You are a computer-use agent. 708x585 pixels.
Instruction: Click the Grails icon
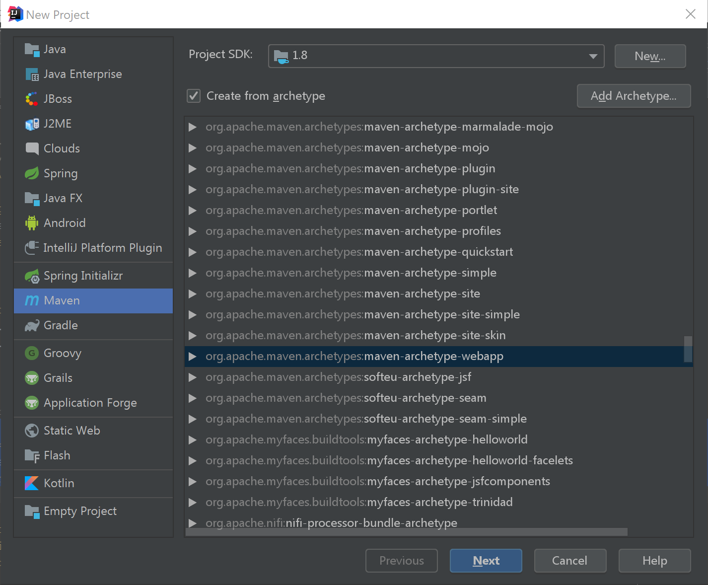point(32,378)
